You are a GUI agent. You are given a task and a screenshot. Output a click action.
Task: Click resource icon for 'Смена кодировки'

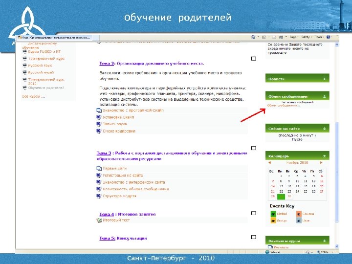(x=99, y=131)
